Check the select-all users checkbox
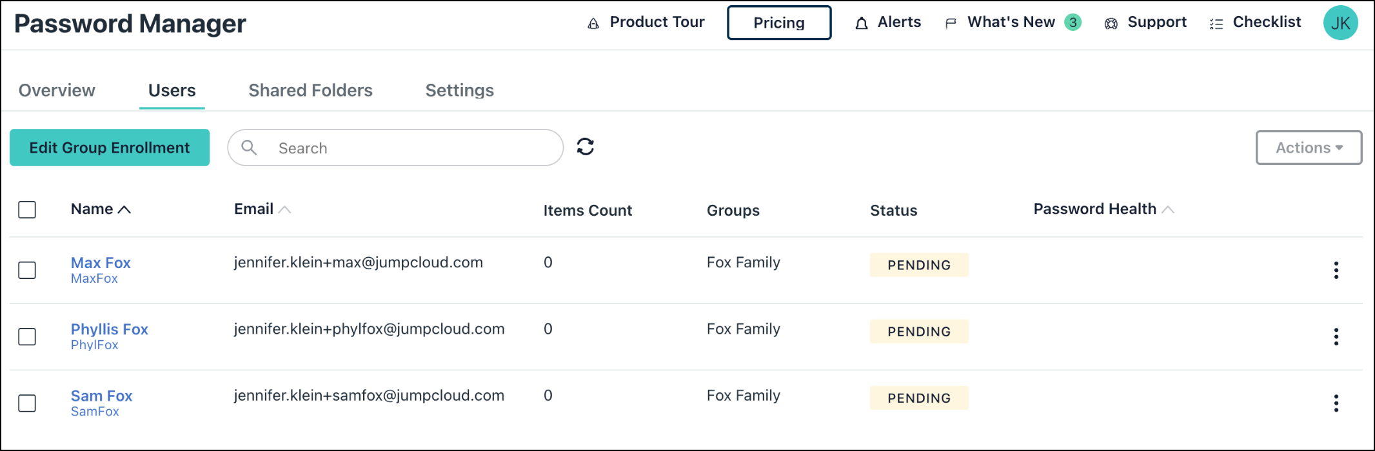Screen dimensions: 1375x451 pyautogui.click(x=27, y=209)
